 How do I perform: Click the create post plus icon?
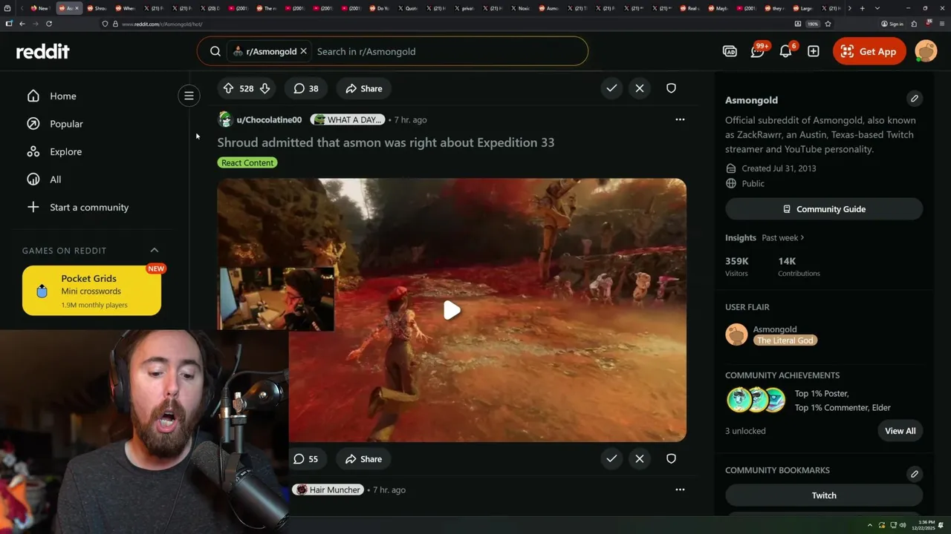tap(814, 51)
